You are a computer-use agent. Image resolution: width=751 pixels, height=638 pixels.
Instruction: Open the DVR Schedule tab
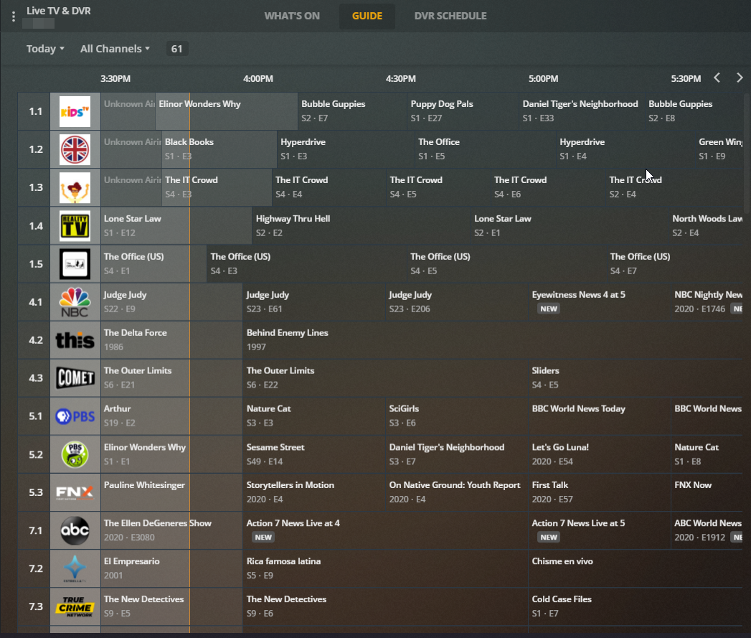pyautogui.click(x=450, y=16)
